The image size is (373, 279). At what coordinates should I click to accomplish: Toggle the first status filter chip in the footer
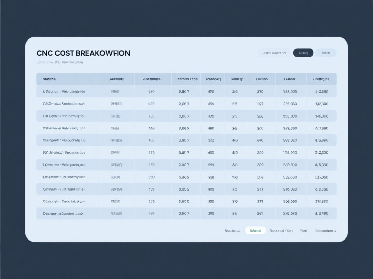pos(232,230)
